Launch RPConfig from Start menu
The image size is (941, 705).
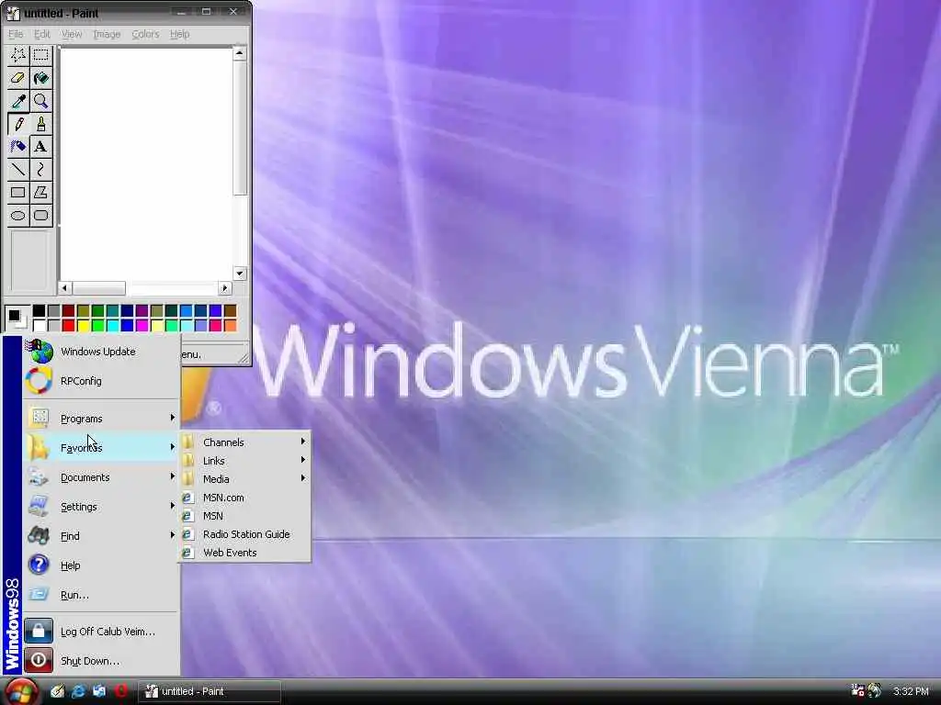tap(101, 381)
